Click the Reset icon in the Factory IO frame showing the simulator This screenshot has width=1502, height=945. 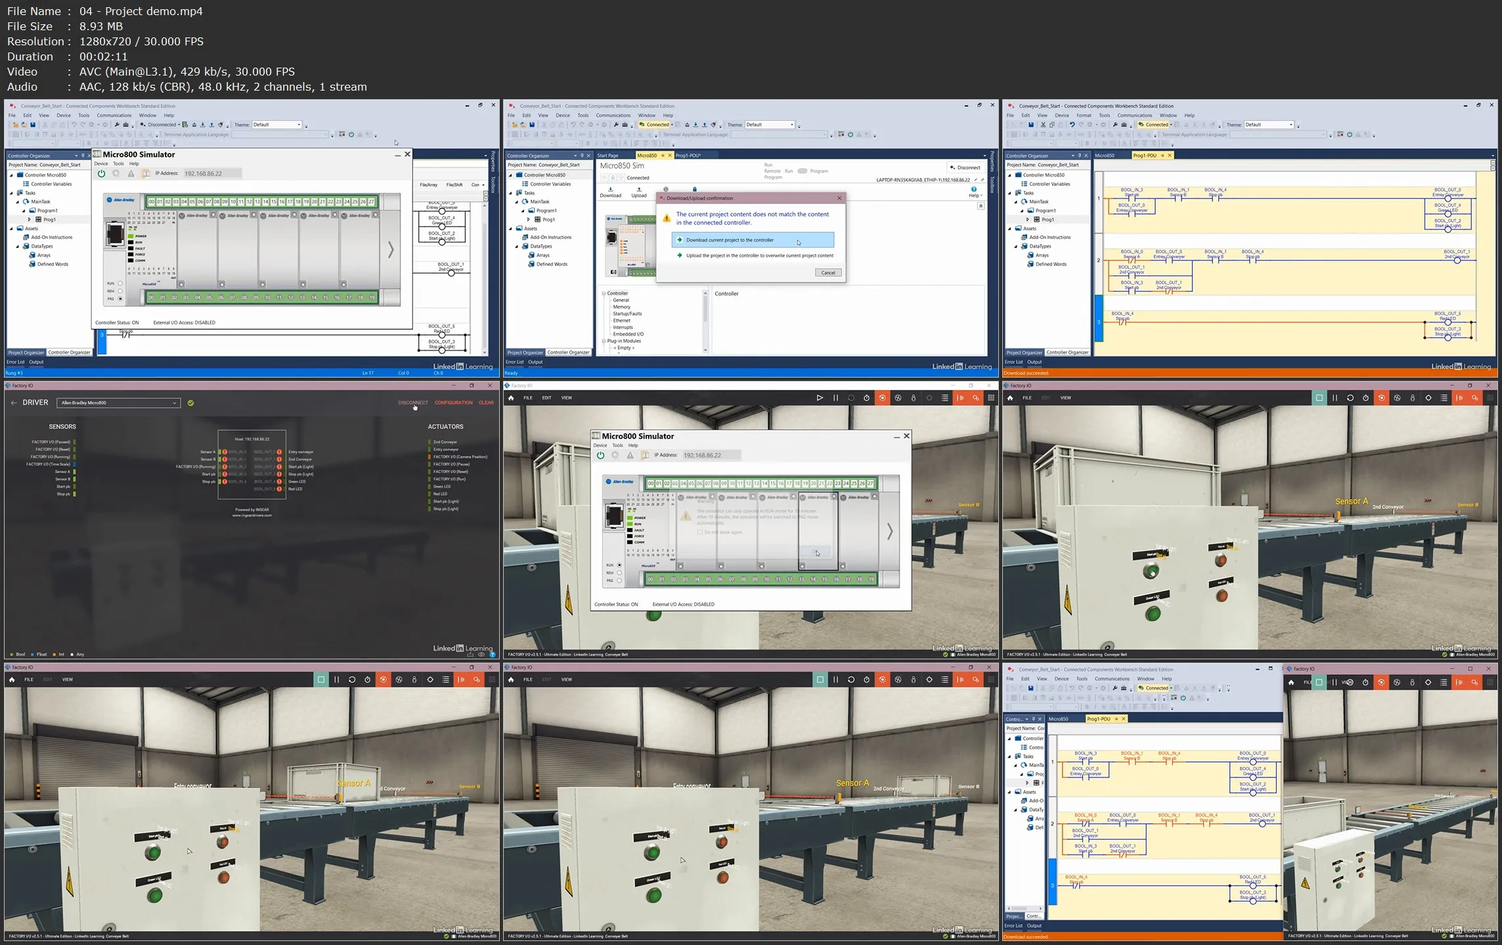851,398
